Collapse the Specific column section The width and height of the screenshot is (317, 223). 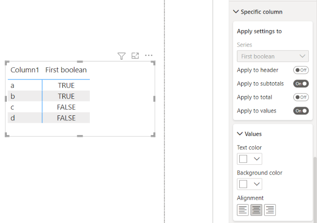[236, 12]
